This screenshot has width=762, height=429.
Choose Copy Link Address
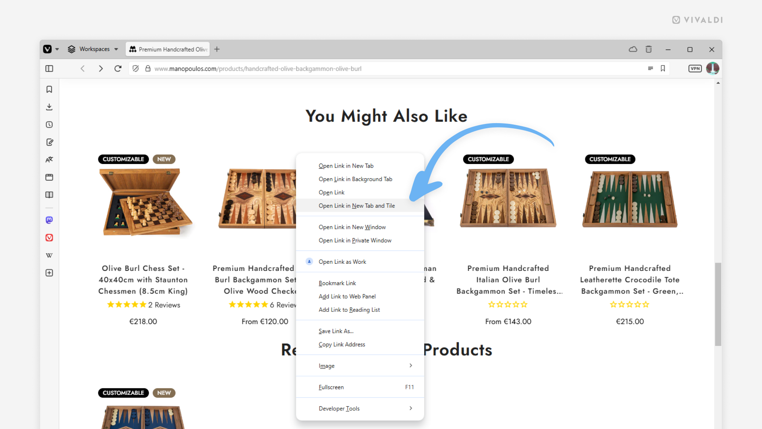[x=360, y=345]
